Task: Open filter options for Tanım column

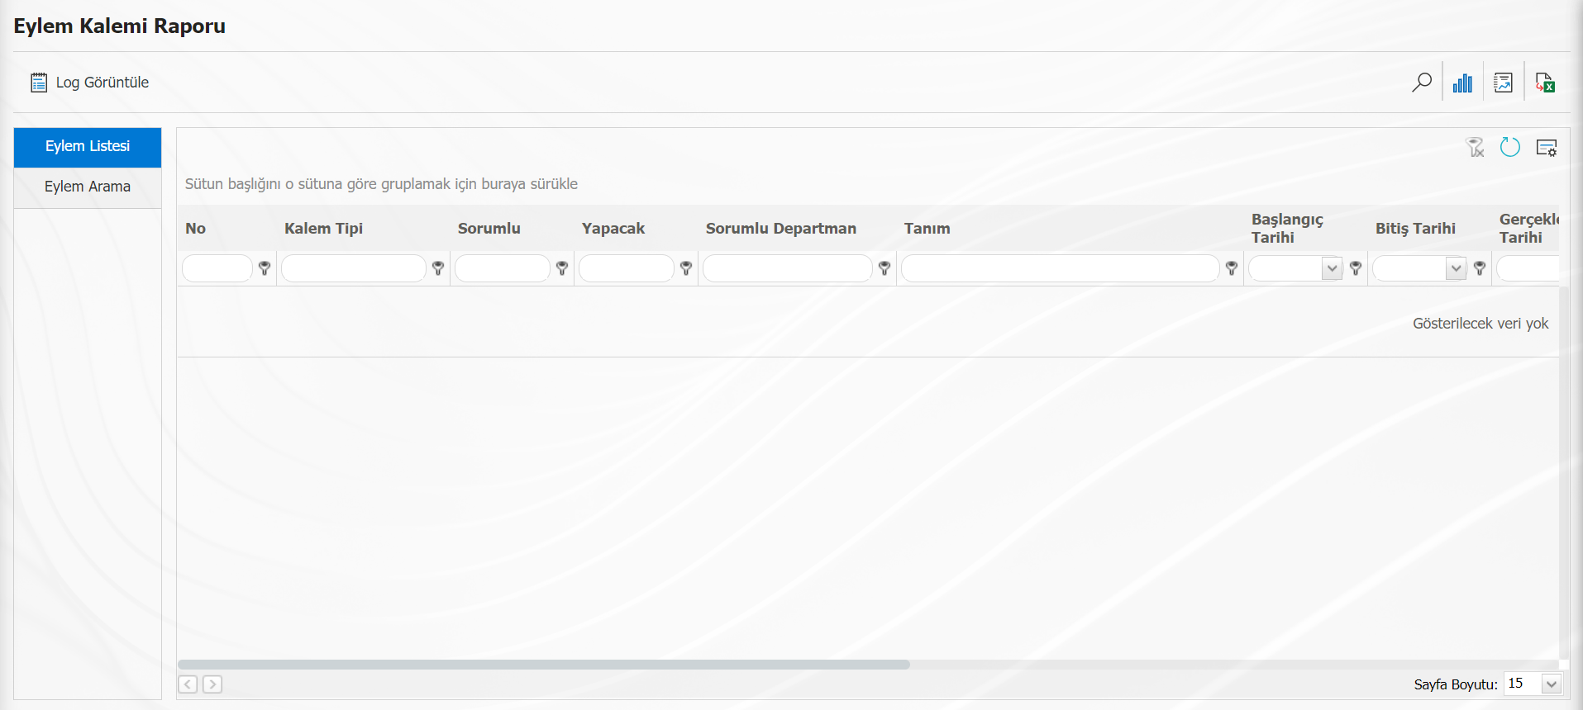Action: [x=1232, y=268]
